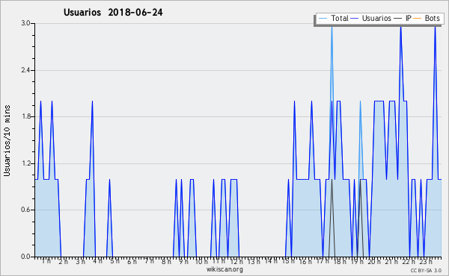
Task: Click the 10 h x-axis label
Action: 201,261
